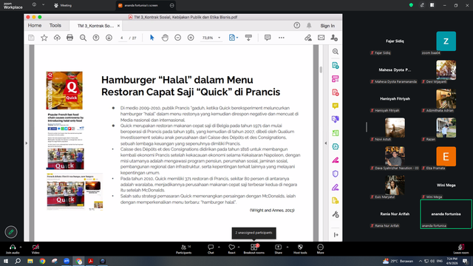Image resolution: width=473 pixels, height=266 pixels.
Task: Open the More menu in Zoom
Action: (320, 249)
